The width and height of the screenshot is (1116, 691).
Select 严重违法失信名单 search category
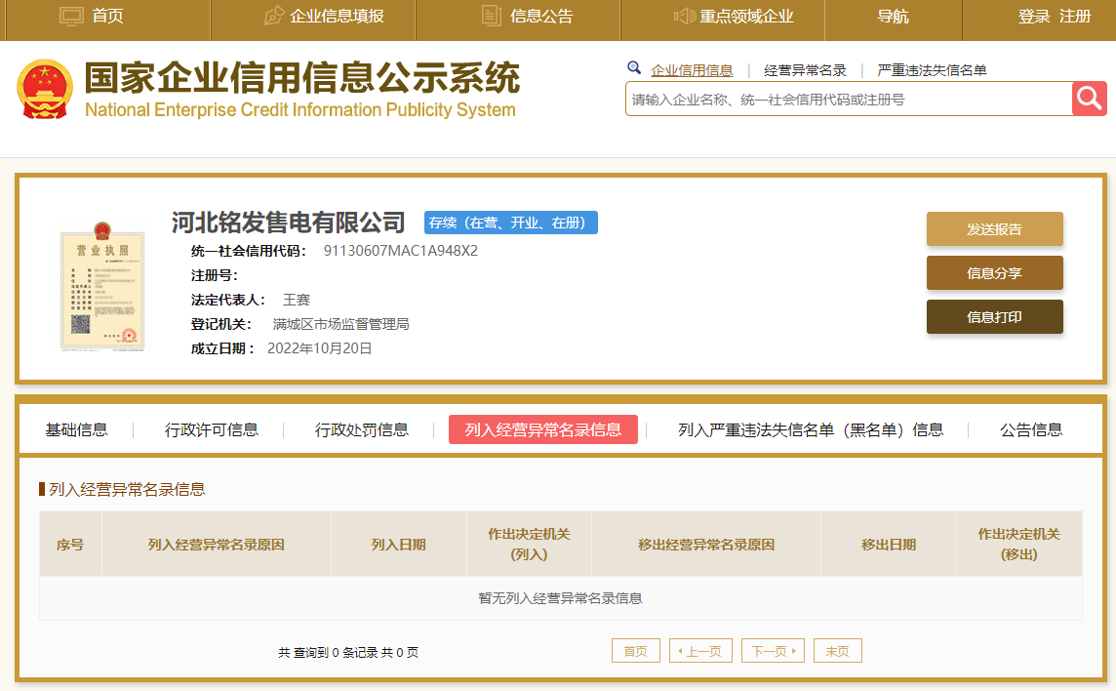click(932, 70)
